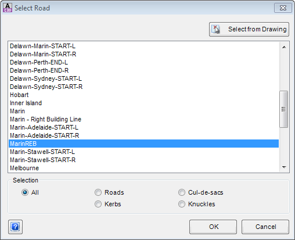Click the list scroll down arrow
Viewport: 295px width, 240px height.
[284, 167]
